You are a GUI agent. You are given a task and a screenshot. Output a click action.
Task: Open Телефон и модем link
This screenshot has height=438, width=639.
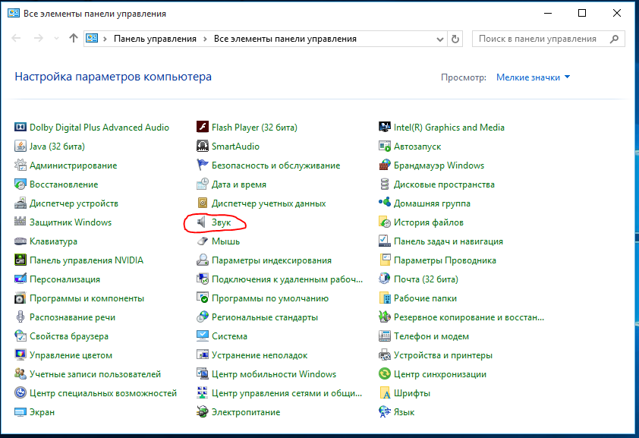431,336
